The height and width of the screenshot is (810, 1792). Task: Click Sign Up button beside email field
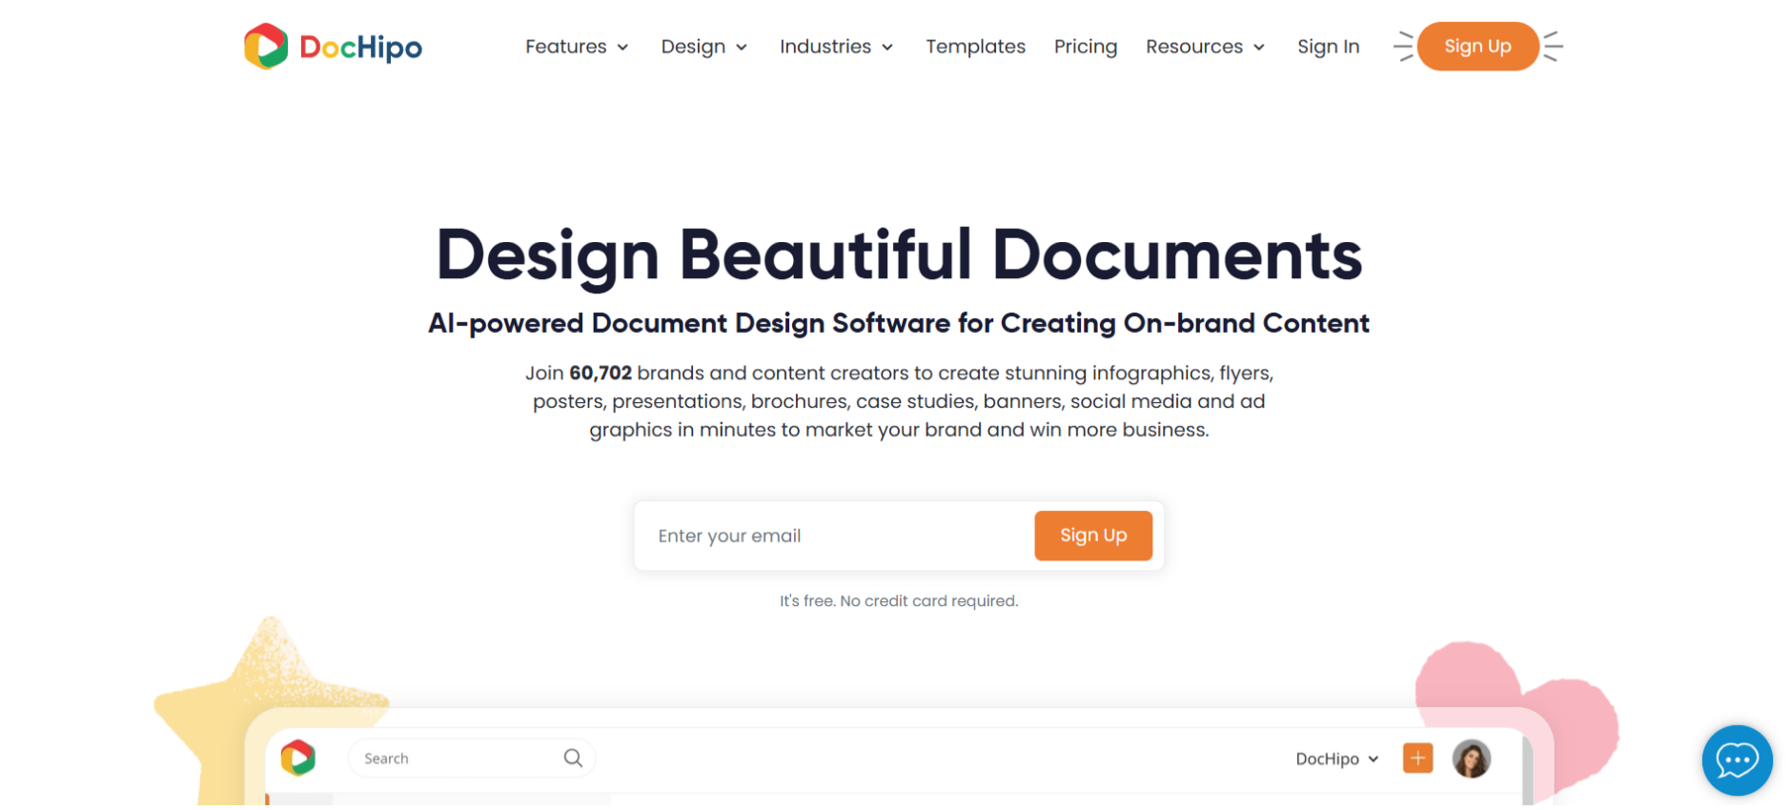pos(1092,536)
